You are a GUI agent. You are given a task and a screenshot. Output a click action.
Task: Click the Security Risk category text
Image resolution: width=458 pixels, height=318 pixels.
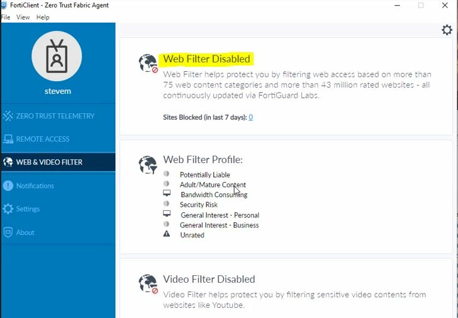(x=199, y=205)
